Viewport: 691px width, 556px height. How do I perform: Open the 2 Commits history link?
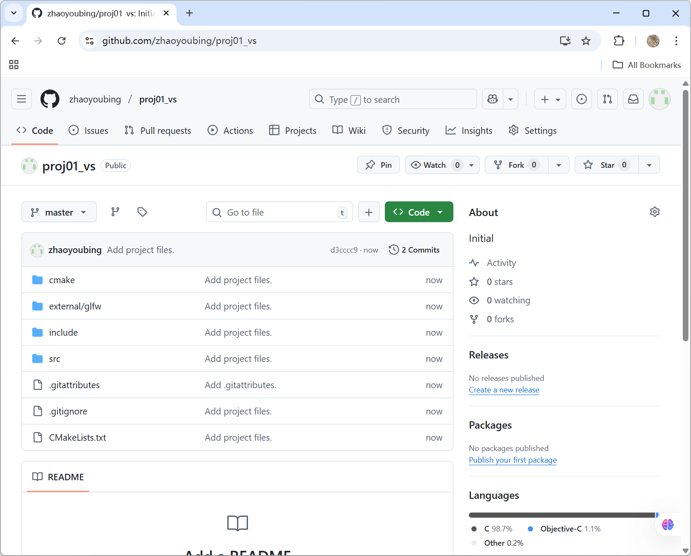click(414, 250)
